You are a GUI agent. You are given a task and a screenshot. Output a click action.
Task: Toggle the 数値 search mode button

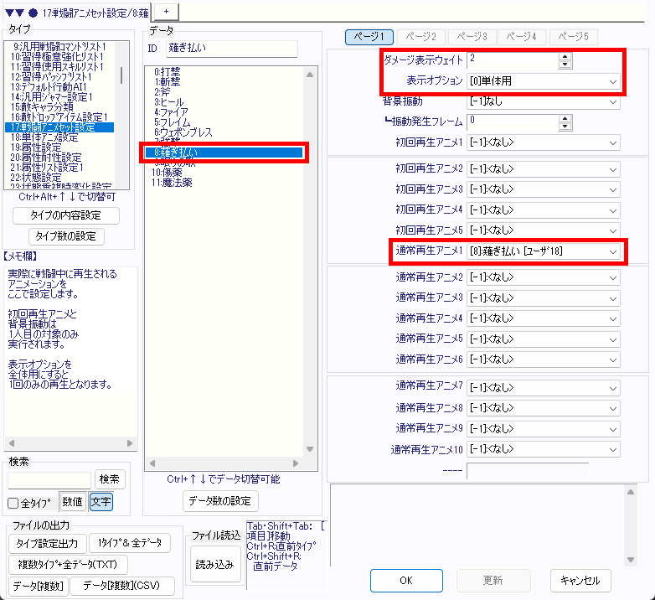(x=72, y=502)
